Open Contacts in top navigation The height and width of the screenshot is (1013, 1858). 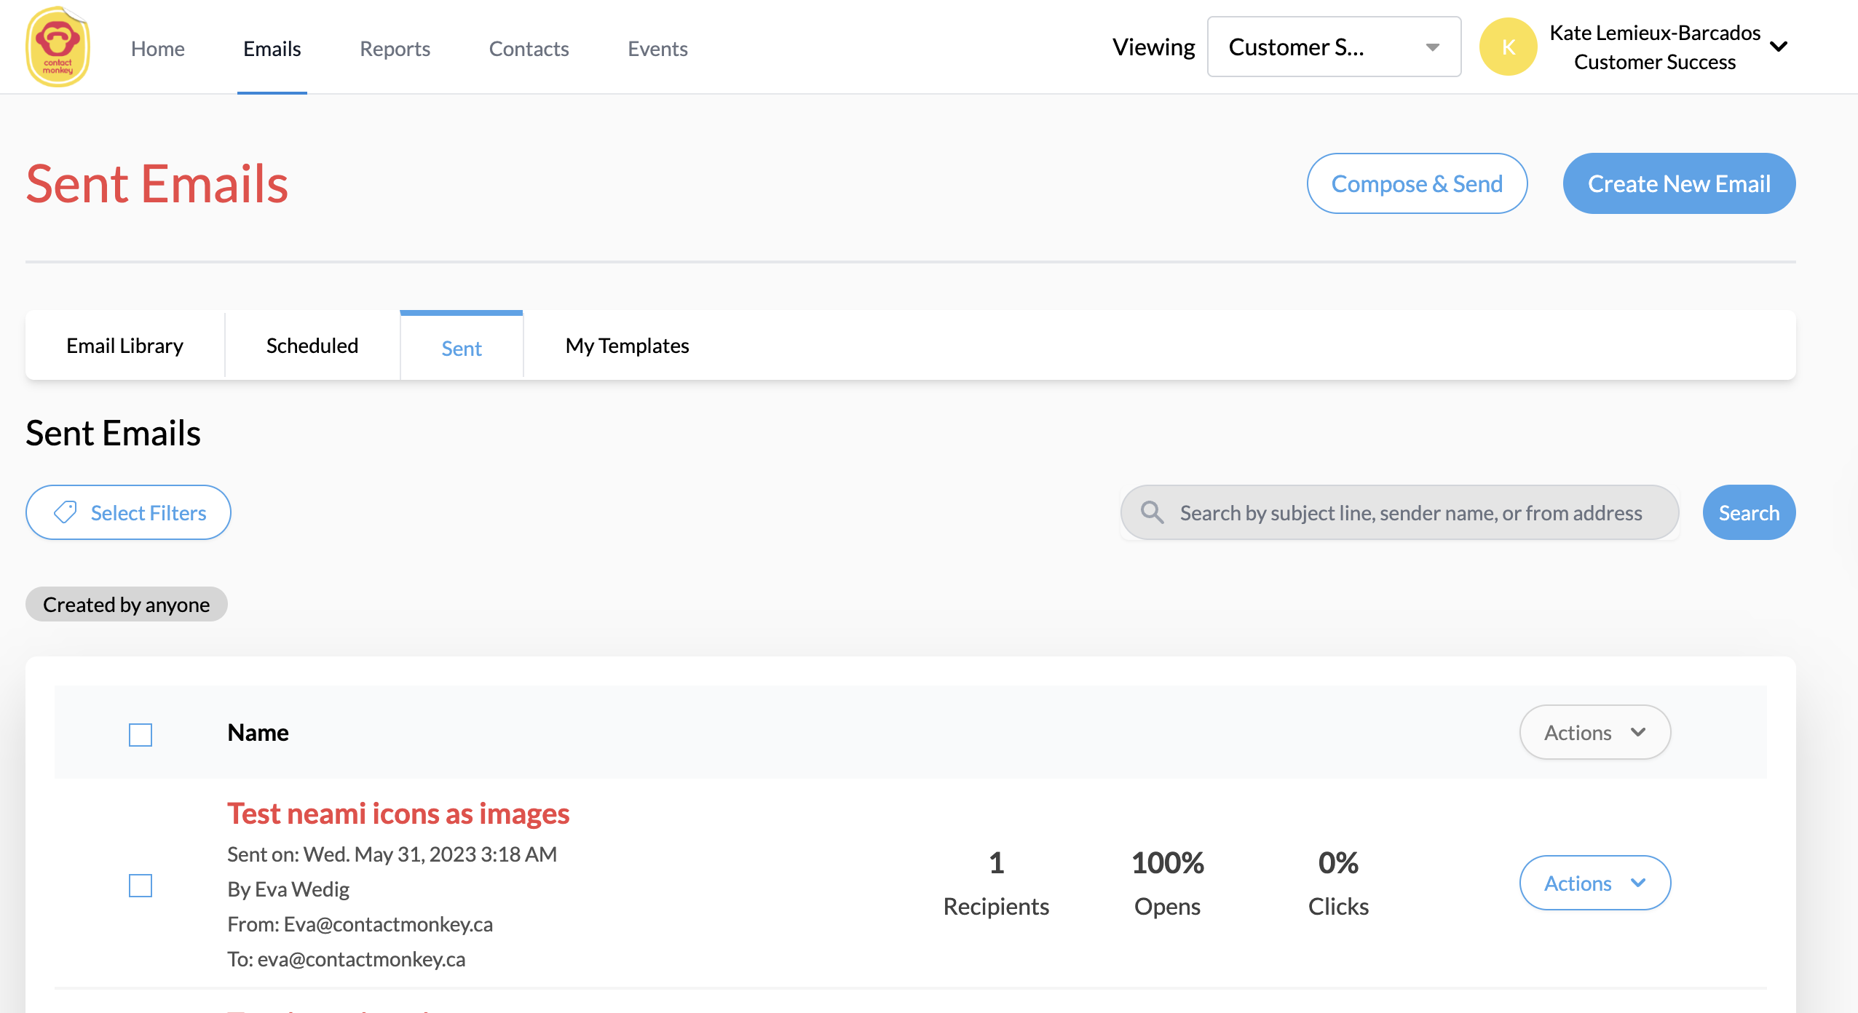pyautogui.click(x=529, y=48)
